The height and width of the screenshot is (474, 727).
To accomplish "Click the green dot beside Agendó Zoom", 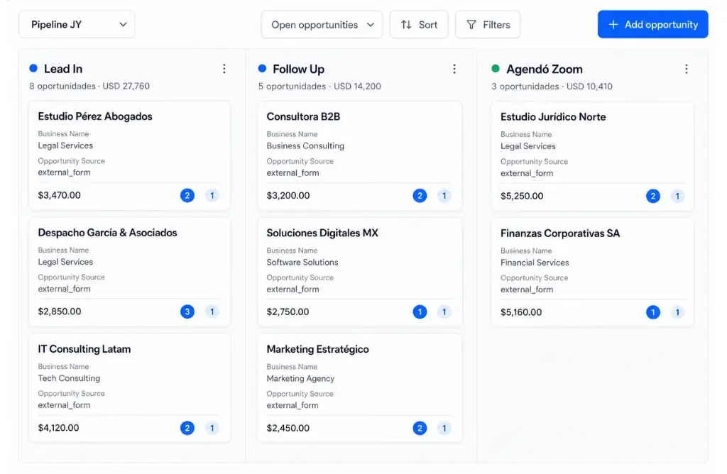I will [x=496, y=69].
